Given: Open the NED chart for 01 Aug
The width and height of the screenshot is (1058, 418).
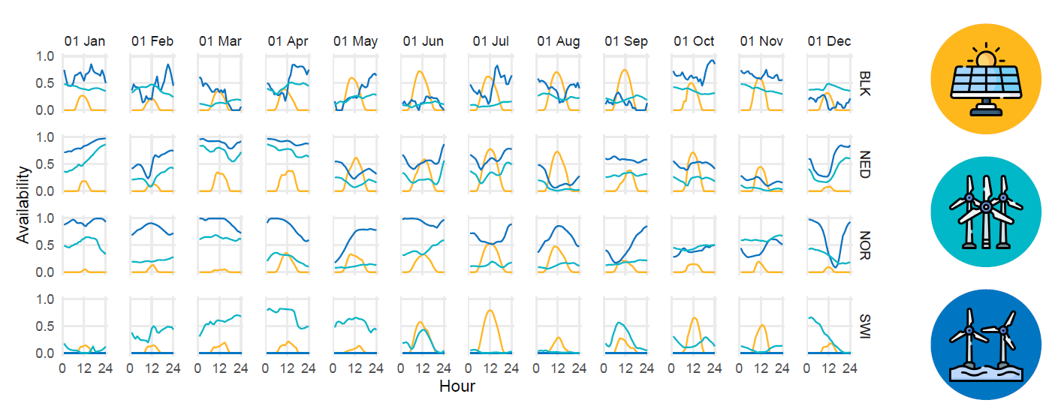Looking at the screenshot, I should 559,164.
